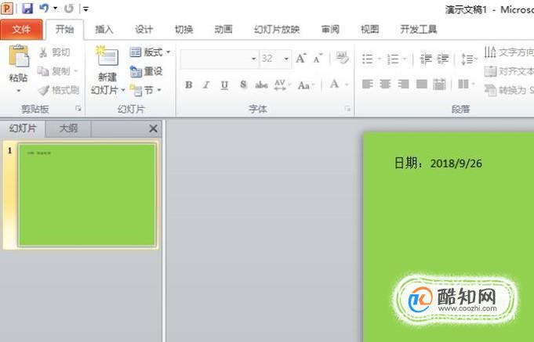534x342 pixels.
Task: Open the 审阅 ribbon tab
Action: [330, 30]
